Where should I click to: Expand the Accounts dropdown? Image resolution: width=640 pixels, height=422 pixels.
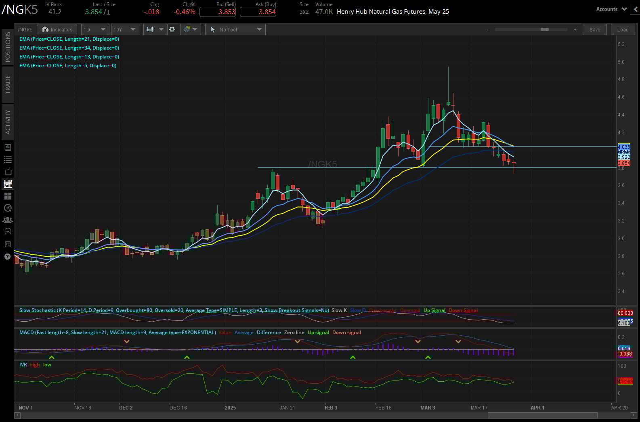pos(611,9)
